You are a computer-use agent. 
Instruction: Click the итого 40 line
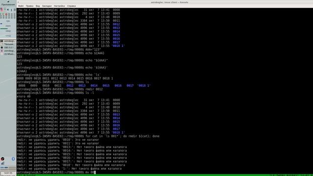point(23,97)
